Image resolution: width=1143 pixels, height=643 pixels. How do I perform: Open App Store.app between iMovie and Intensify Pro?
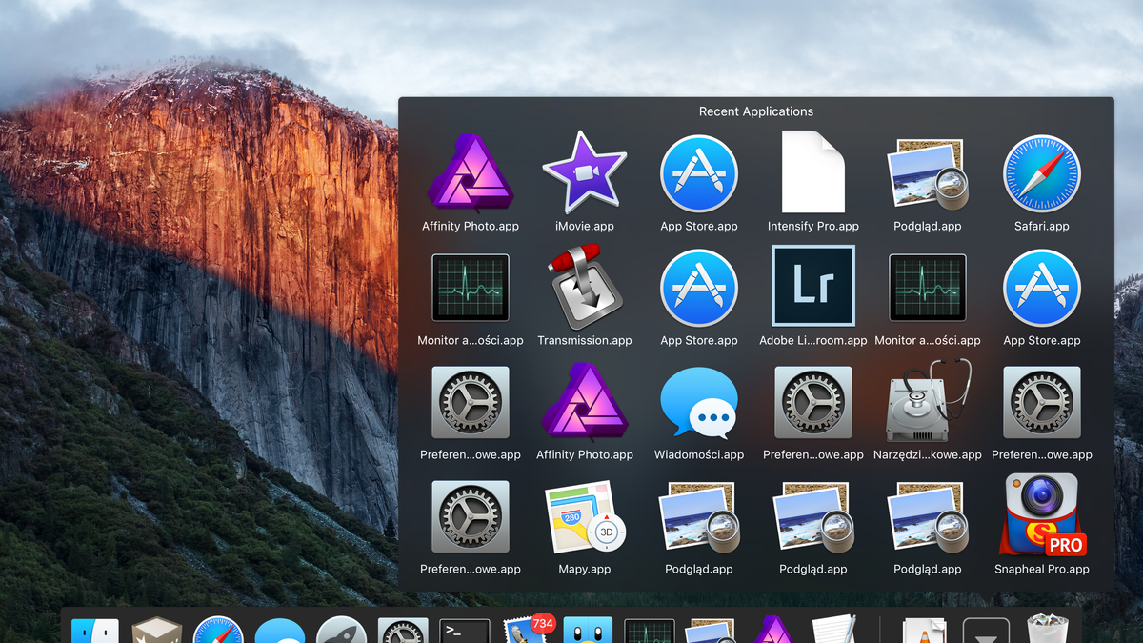(x=699, y=172)
